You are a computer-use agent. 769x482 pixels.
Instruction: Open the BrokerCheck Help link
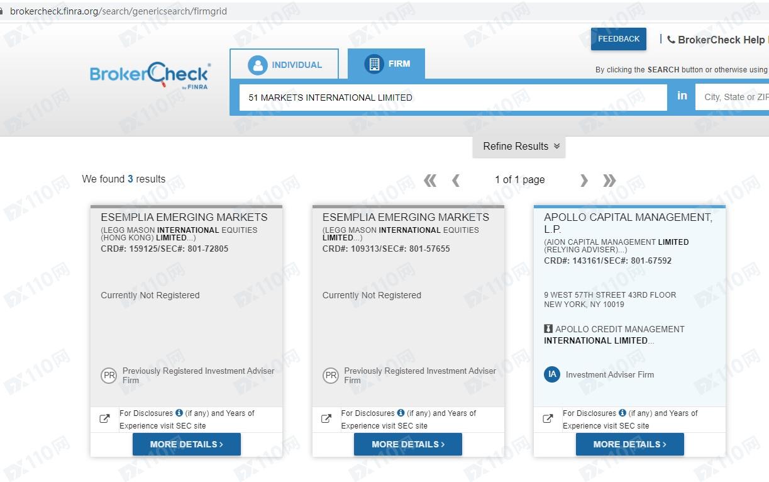721,40
